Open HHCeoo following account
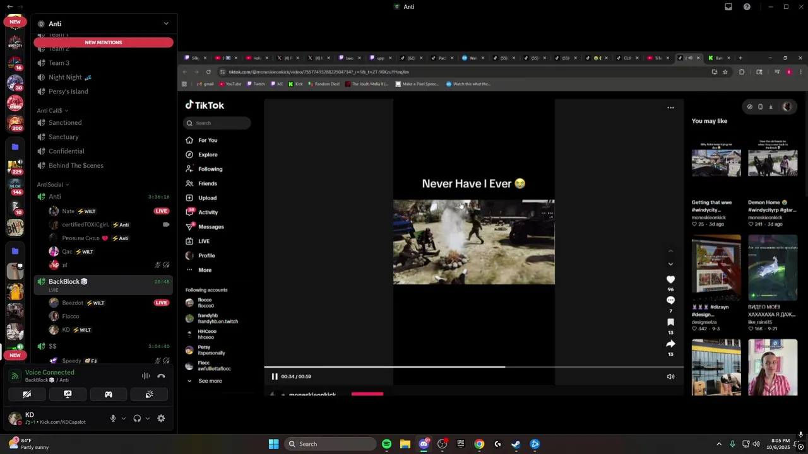This screenshot has width=808, height=454. (201, 334)
